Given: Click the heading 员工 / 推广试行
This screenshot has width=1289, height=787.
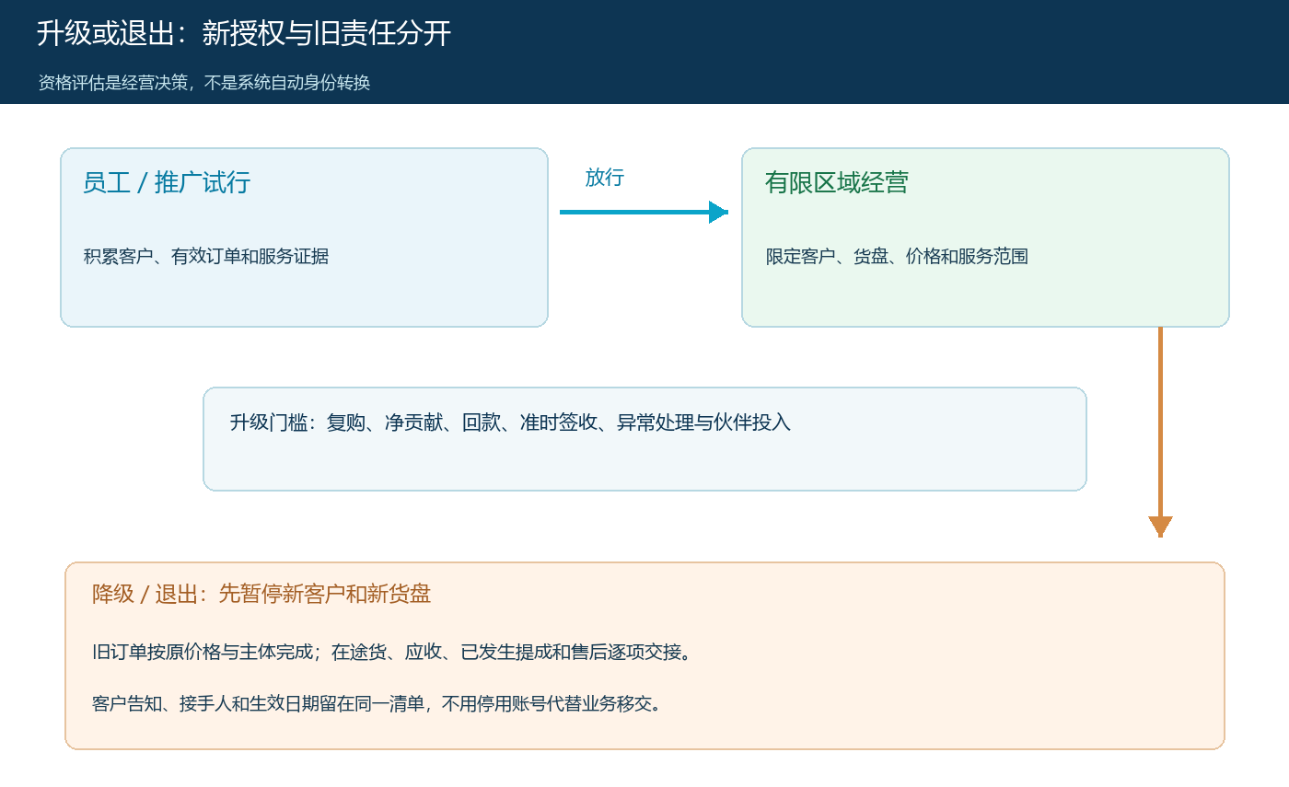Looking at the screenshot, I should pyautogui.click(x=167, y=182).
